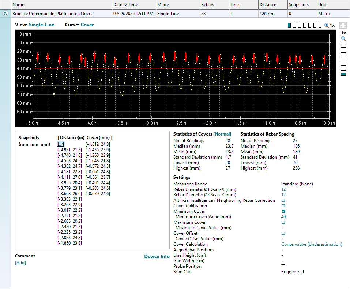Select the teal bottom vertical zoom box
The height and width of the screenshot is (289, 350).
[343, 74]
